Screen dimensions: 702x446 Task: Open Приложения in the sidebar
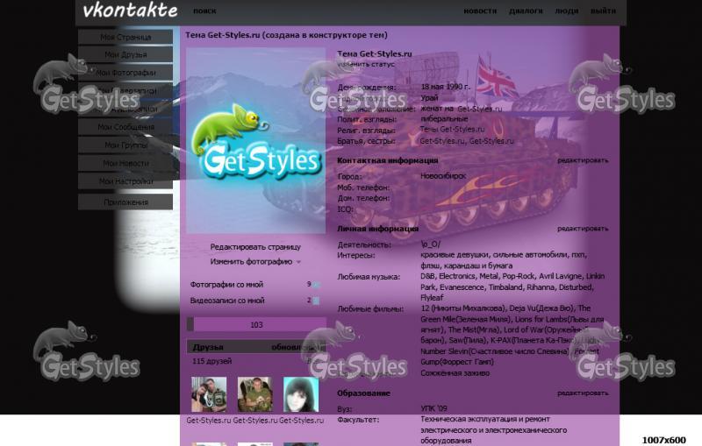(x=125, y=202)
